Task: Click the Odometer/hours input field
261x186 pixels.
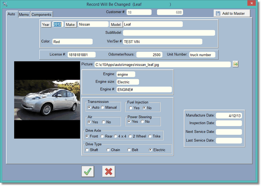Action: (149, 55)
